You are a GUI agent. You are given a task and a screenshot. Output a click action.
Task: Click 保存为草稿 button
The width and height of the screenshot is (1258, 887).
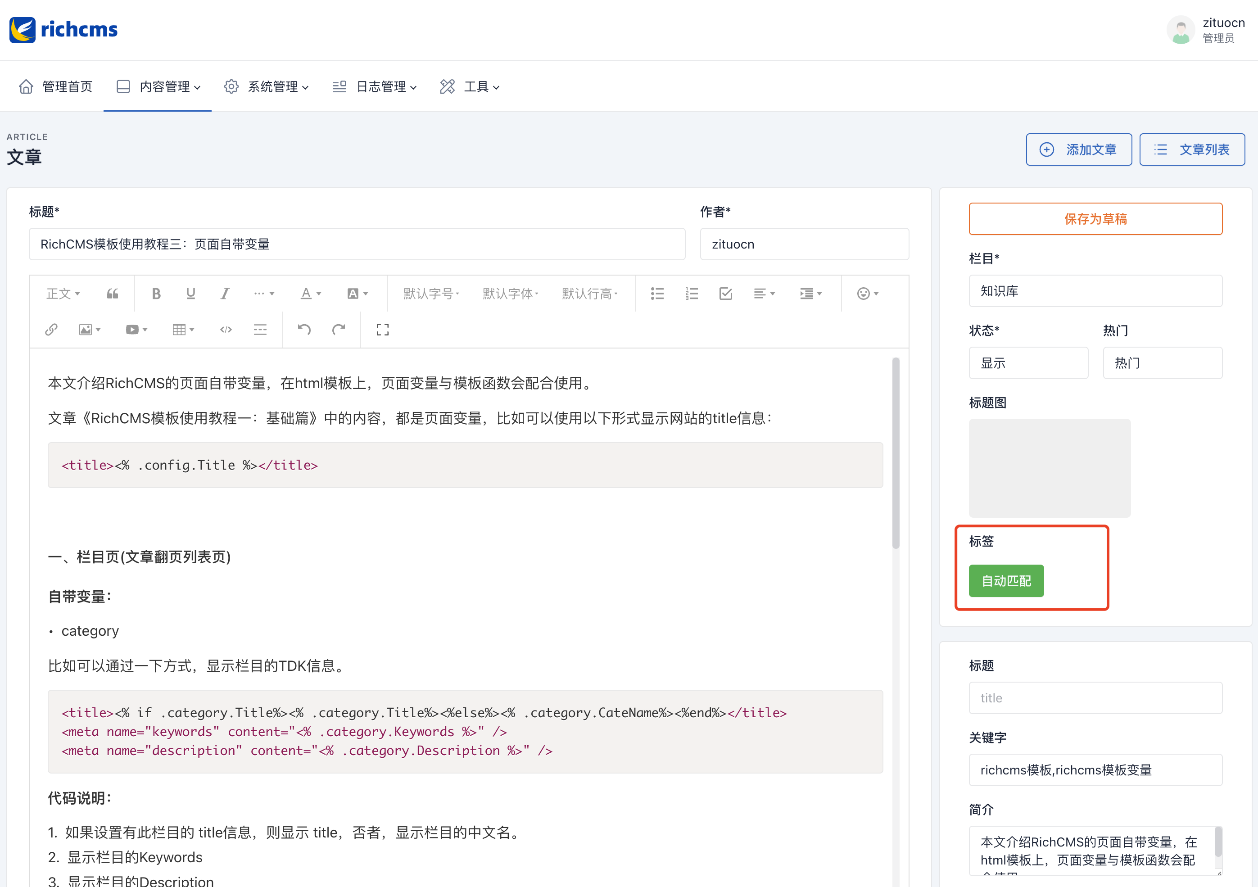tap(1095, 219)
